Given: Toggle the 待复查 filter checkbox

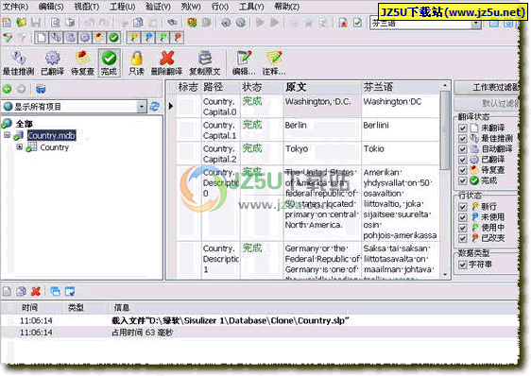Looking at the screenshot, I should point(463,170).
